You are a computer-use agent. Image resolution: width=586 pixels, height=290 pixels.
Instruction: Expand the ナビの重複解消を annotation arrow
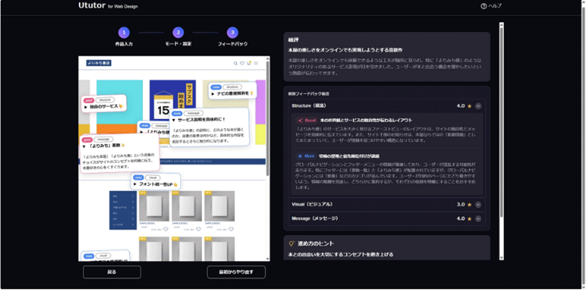tap(213, 94)
